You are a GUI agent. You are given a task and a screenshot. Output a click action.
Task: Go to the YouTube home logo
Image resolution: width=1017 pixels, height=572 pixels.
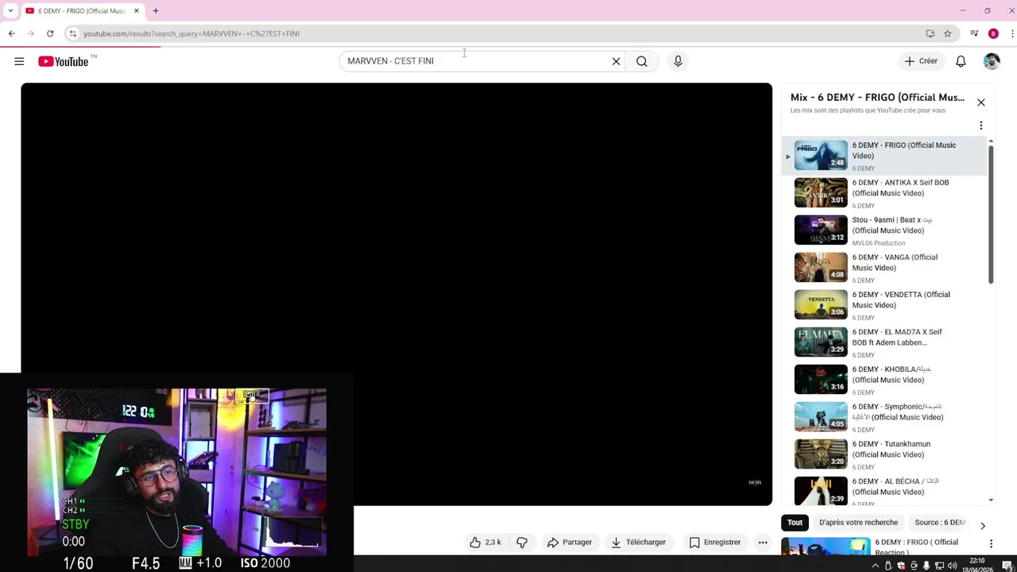64,61
